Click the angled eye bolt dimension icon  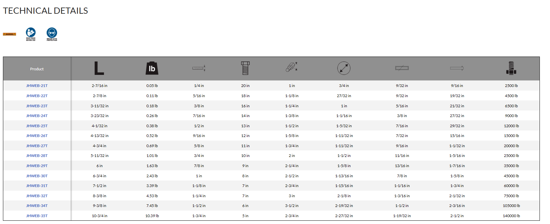292,67
